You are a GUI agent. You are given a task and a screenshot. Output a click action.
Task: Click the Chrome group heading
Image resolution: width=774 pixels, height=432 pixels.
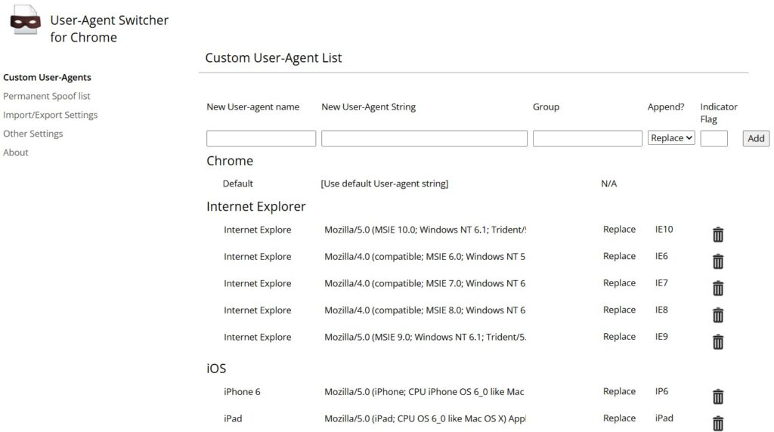(x=230, y=161)
